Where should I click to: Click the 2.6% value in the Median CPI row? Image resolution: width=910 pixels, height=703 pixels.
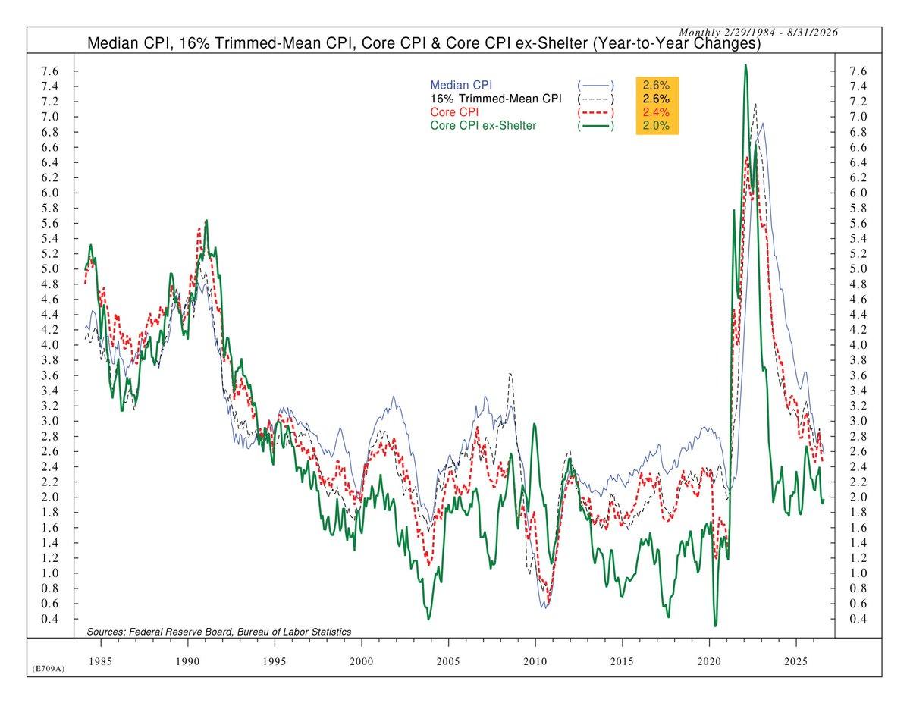point(656,84)
